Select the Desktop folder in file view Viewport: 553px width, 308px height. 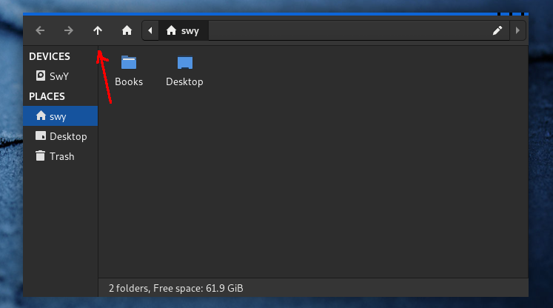click(x=184, y=71)
